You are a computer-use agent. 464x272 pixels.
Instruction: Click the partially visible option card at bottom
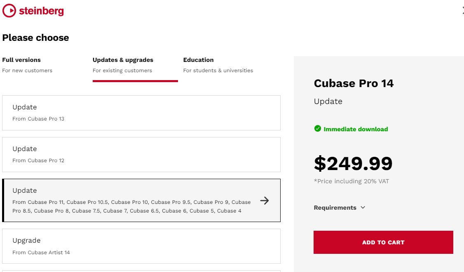(x=141, y=271)
